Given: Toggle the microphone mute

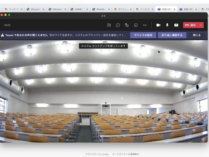Looking at the screenshot, I should pos(167,25).
